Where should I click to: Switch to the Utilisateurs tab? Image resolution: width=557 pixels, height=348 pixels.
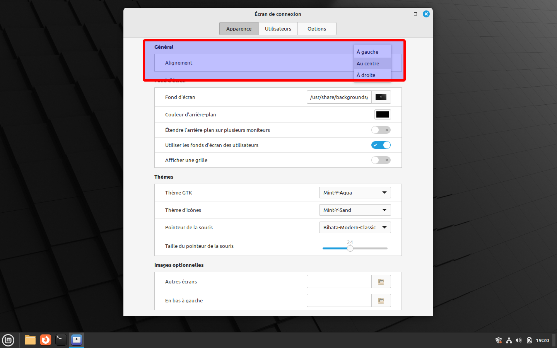coord(278,29)
